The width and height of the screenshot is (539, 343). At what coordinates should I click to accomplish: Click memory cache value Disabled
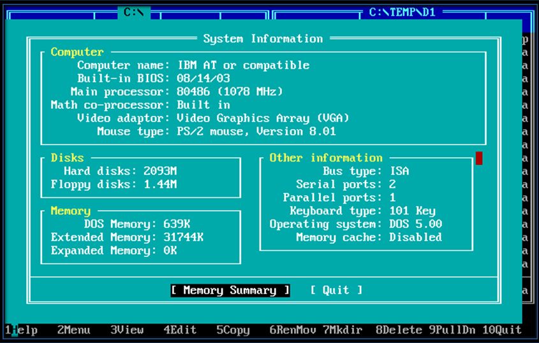[416, 237]
